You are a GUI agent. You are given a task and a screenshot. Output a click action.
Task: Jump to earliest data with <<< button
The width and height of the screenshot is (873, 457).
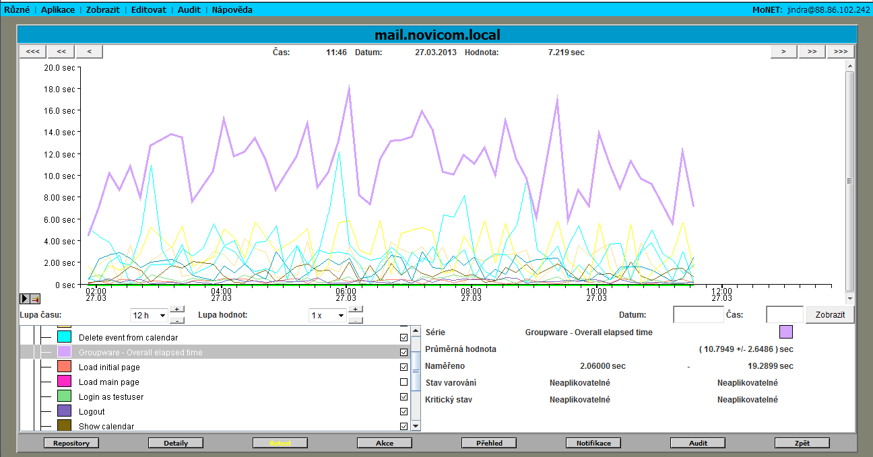click(x=32, y=51)
